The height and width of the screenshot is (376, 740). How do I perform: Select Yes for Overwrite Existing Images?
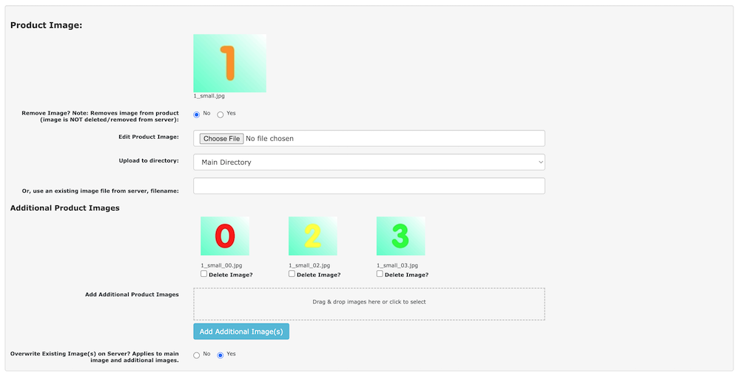(x=220, y=355)
